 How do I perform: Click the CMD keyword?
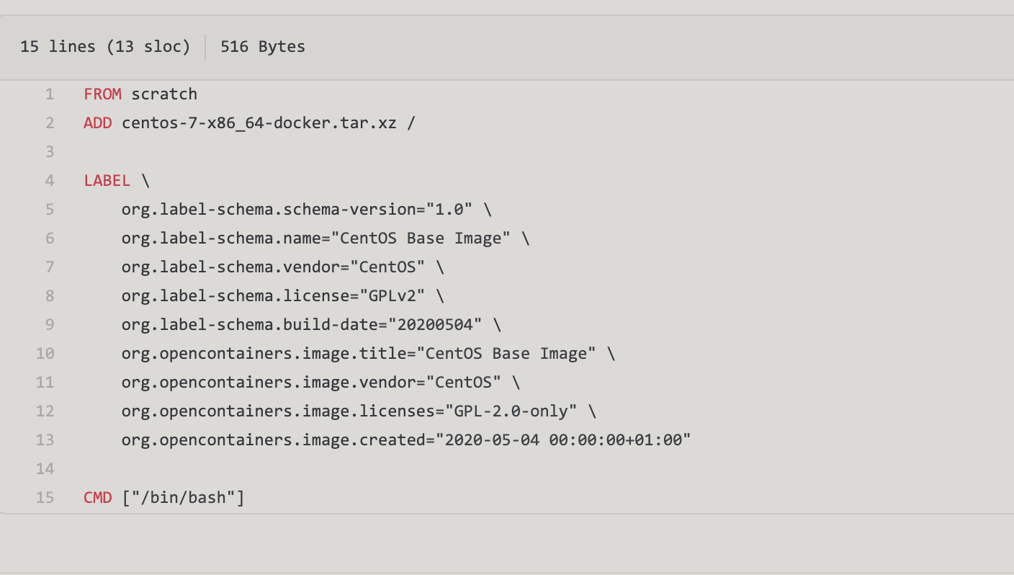tap(98, 497)
